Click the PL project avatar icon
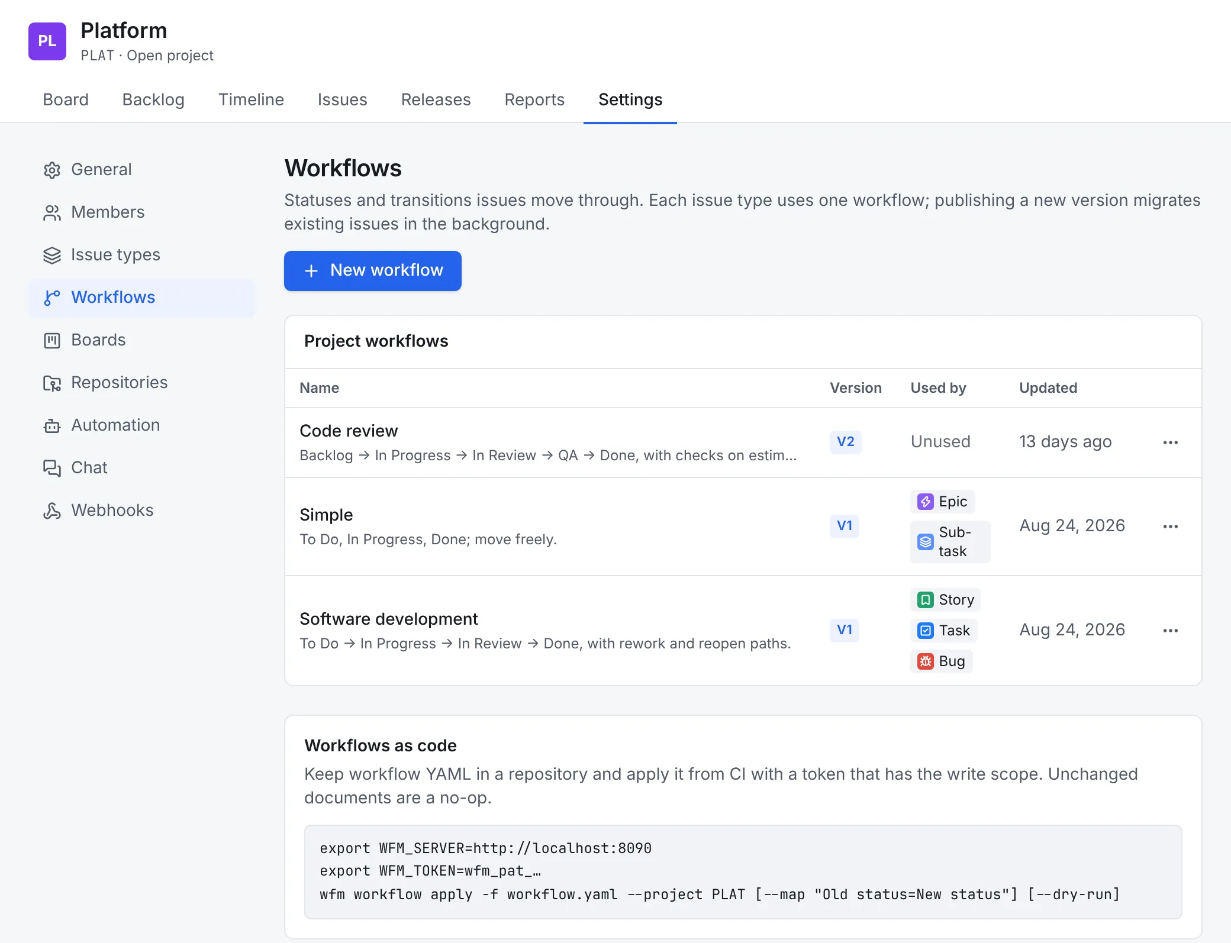The image size is (1231, 943). pyautogui.click(x=47, y=41)
